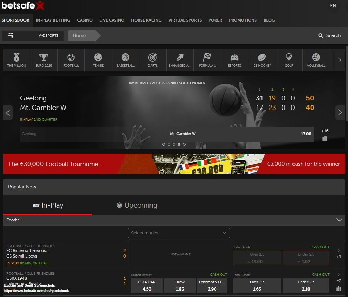348x297 pixels.
Task: Open In-Play Betting menu item
Action: coord(53,20)
